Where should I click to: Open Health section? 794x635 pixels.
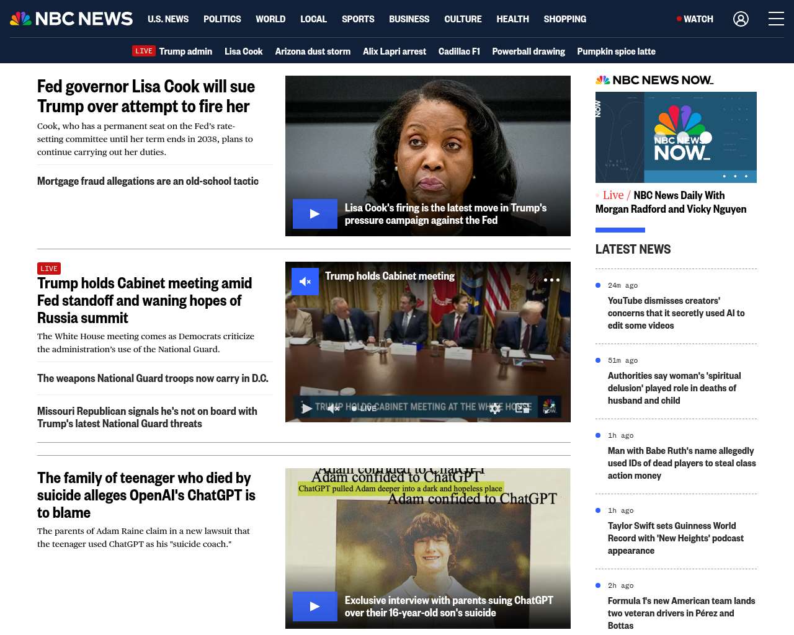[512, 19]
